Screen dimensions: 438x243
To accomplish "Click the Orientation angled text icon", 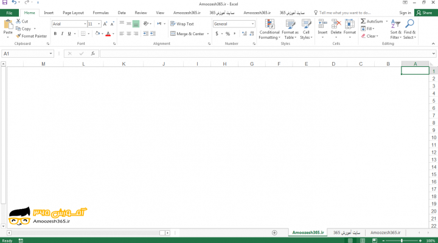I will point(146,24).
